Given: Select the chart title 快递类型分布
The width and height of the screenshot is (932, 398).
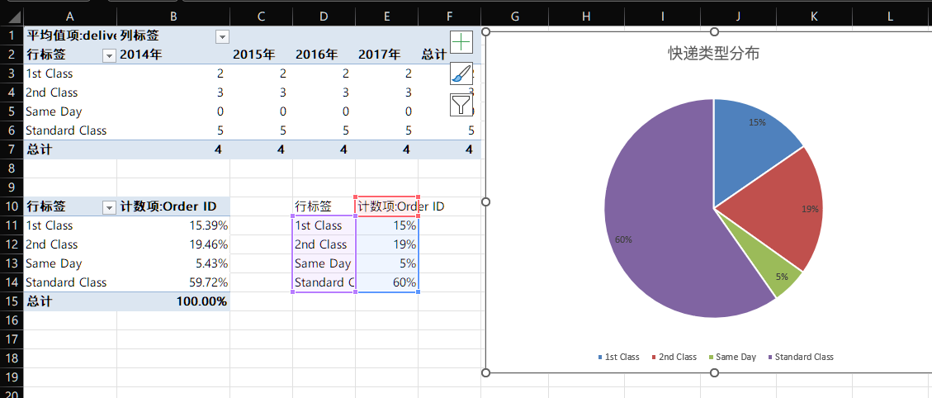Looking at the screenshot, I should tap(713, 54).
